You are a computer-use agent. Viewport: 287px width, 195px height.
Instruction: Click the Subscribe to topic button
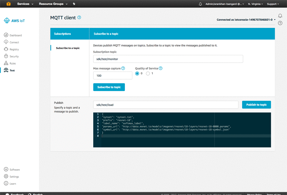(109, 87)
